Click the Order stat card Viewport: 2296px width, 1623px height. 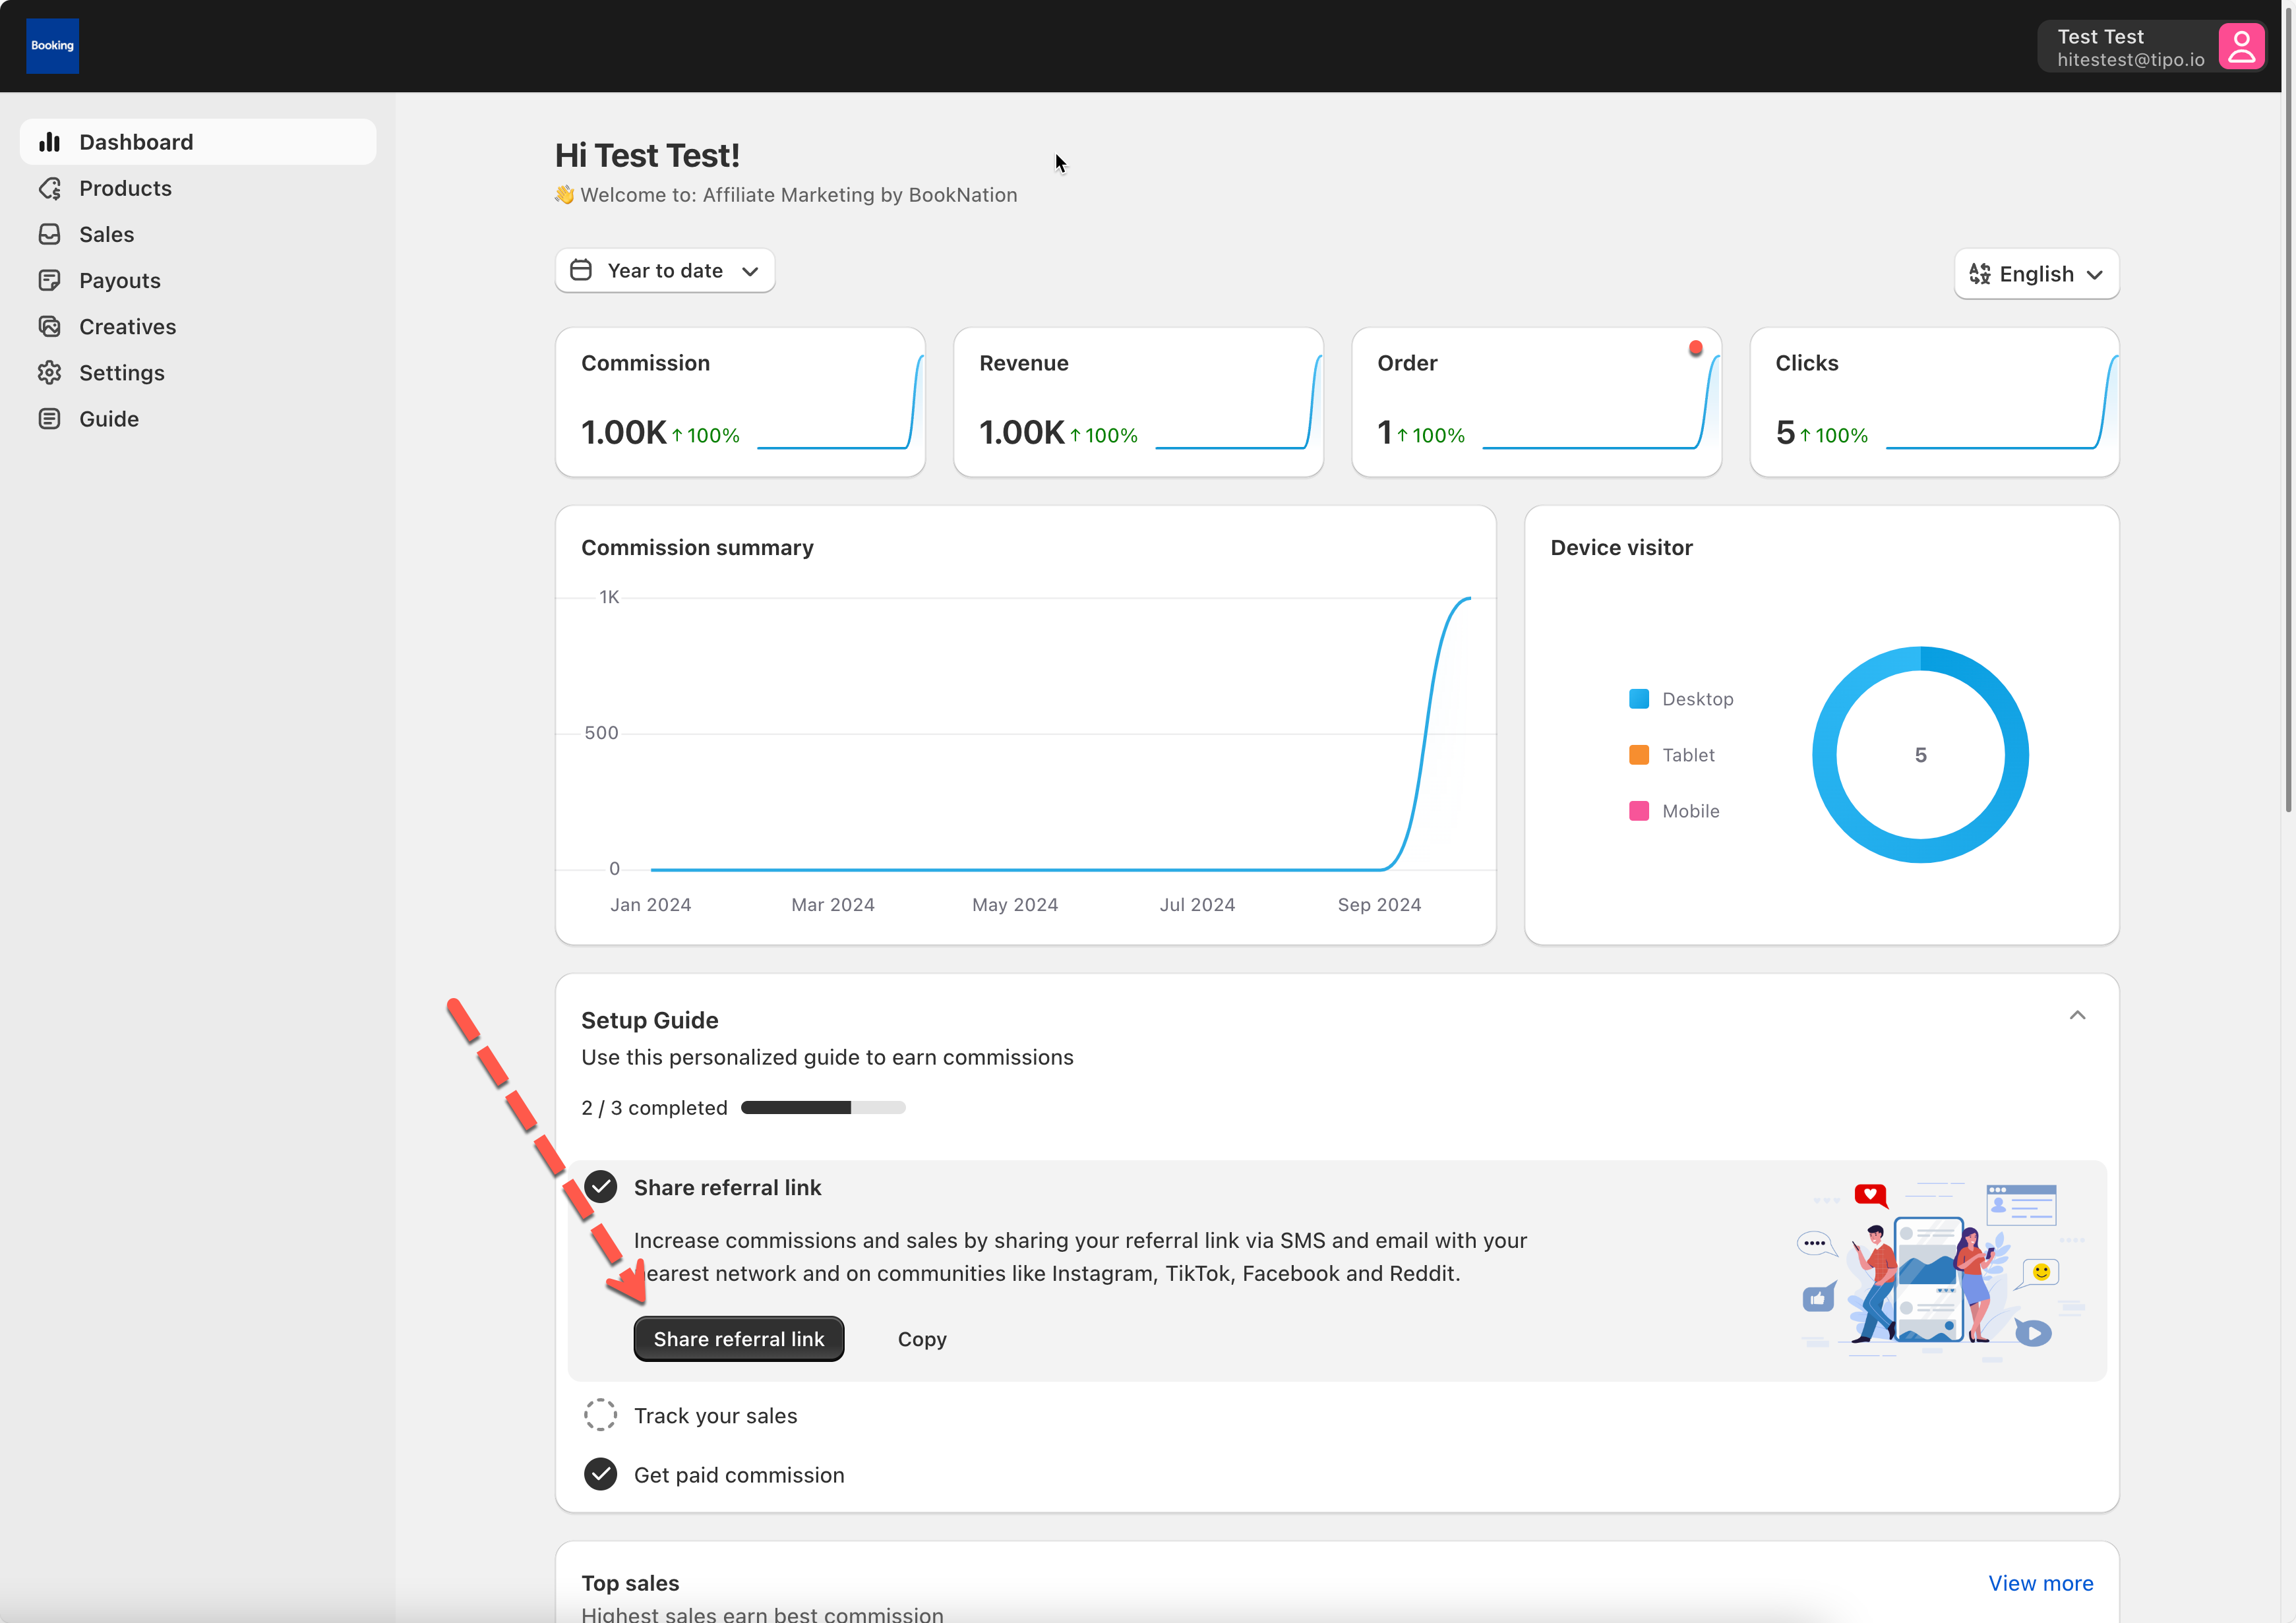[1536, 402]
